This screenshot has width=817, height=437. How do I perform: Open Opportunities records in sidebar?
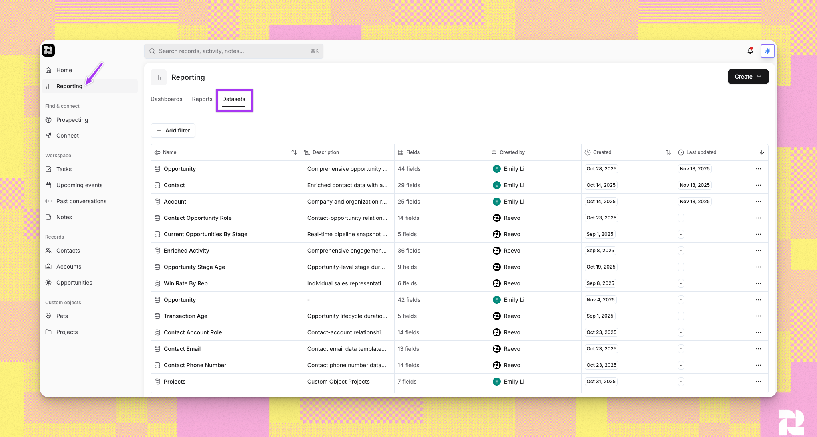pyautogui.click(x=74, y=283)
